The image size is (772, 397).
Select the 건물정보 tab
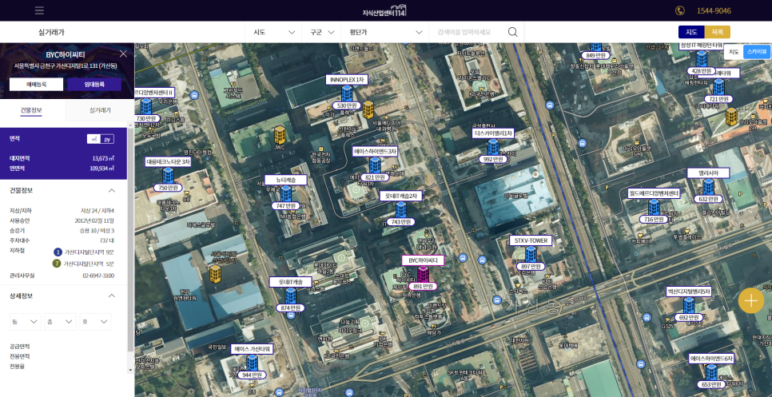pyautogui.click(x=32, y=110)
